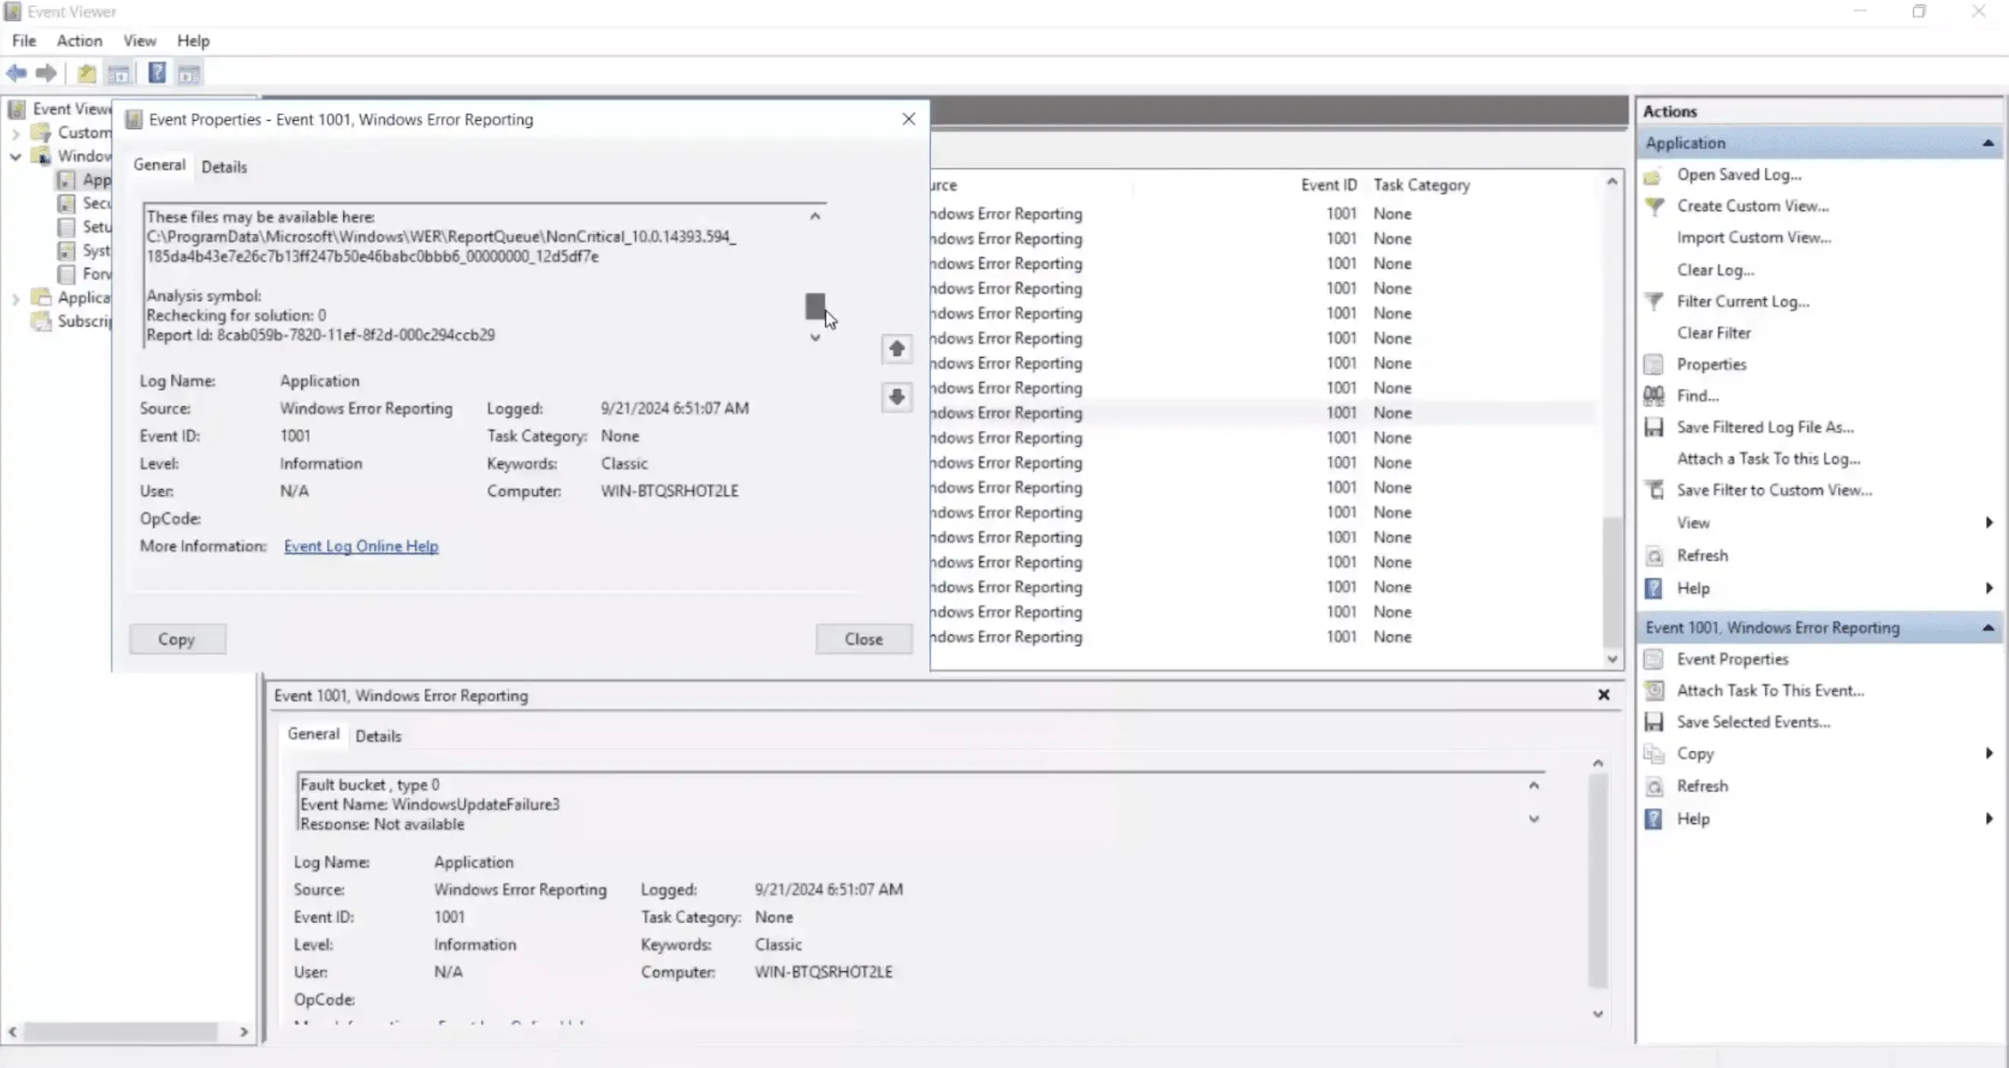Viewport: 2009px width, 1068px height.
Task: Open the Help menu
Action: pos(193,40)
